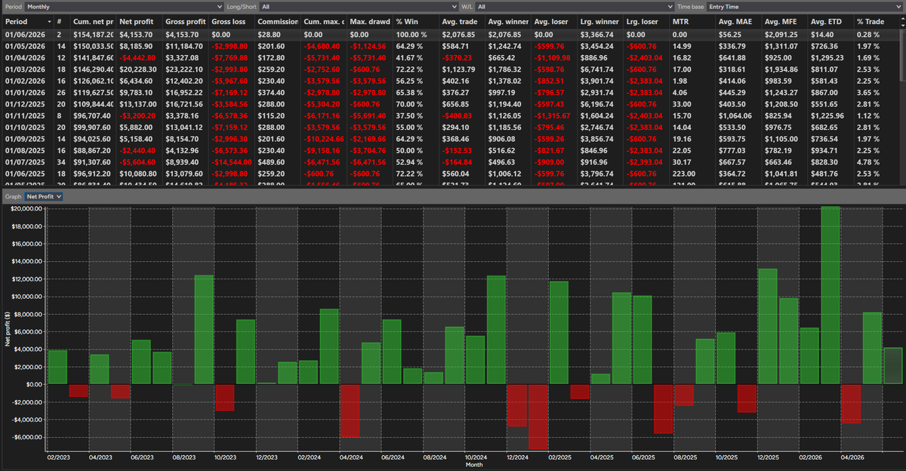Image resolution: width=906 pixels, height=471 pixels.
Task: Click the Max. drawd column header
Action: click(x=369, y=22)
